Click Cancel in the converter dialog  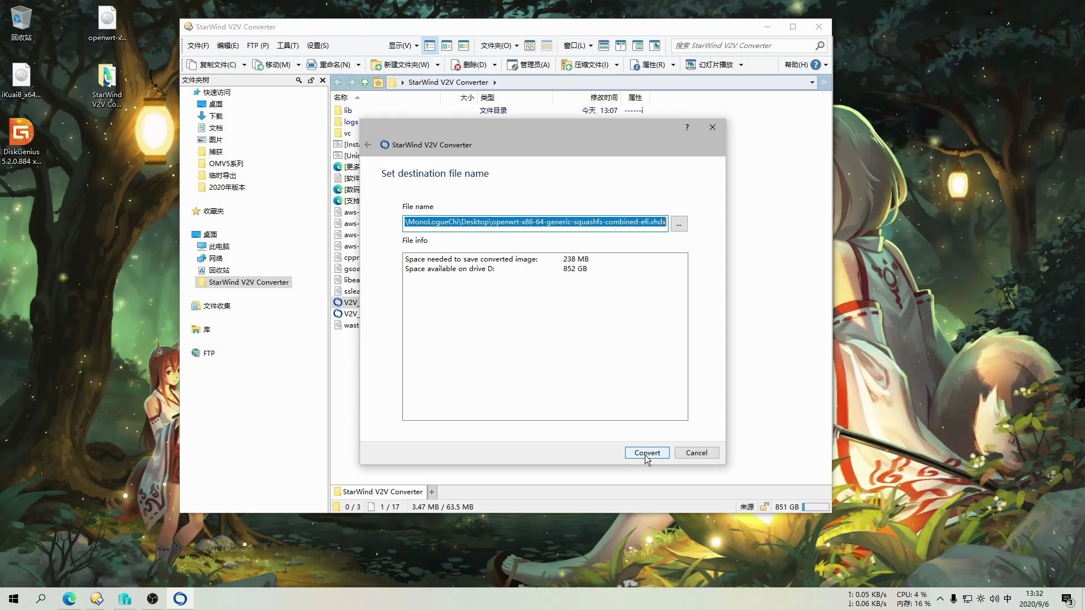coord(696,452)
